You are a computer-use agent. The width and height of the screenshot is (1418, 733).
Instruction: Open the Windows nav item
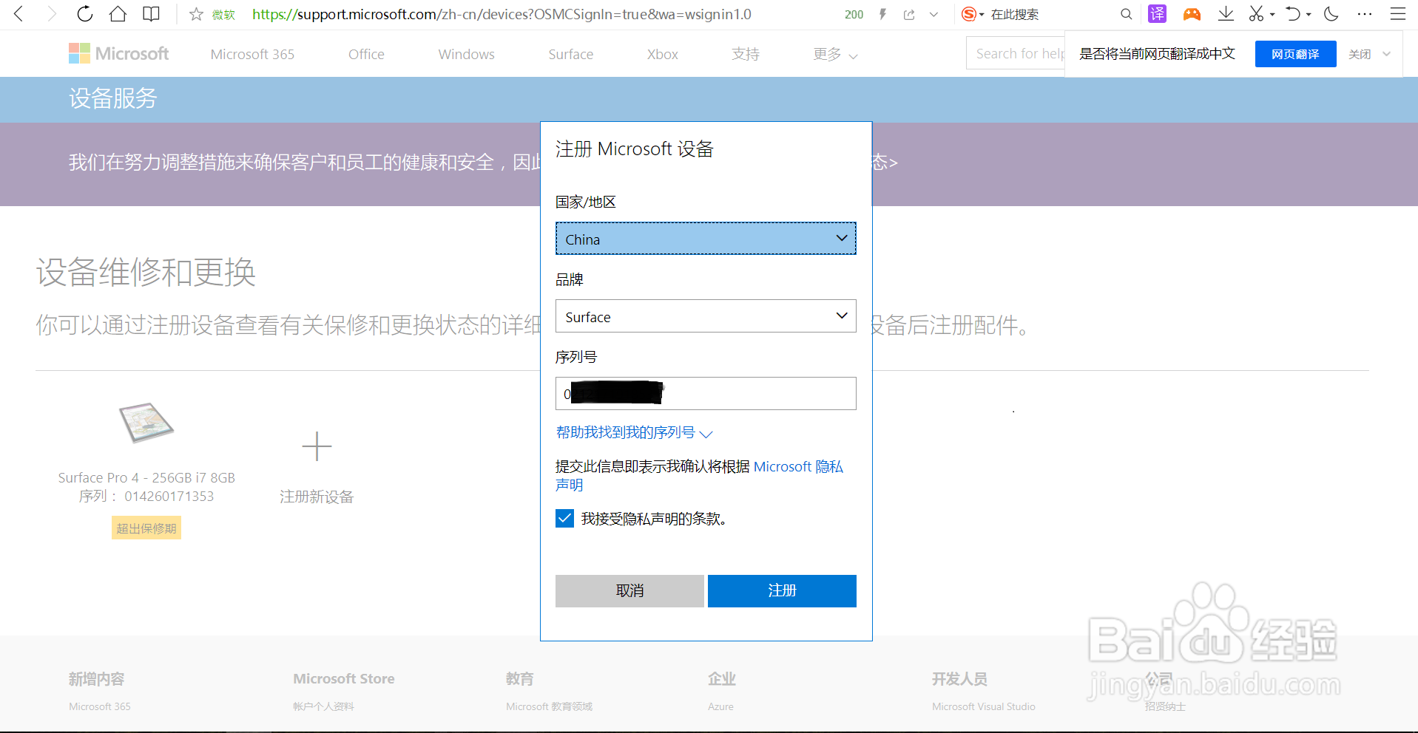click(x=466, y=54)
